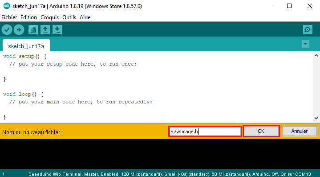Click the RawImage.h file name field
This screenshot has height=177, width=320.
coord(205,132)
